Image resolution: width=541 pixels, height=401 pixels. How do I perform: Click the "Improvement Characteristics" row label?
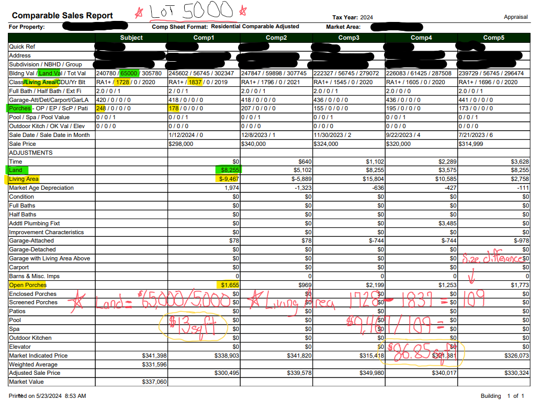tap(47, 233)
